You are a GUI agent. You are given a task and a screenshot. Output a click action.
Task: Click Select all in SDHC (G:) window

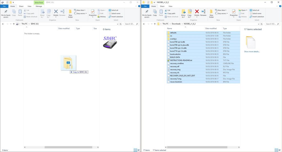tap(113, 10)
